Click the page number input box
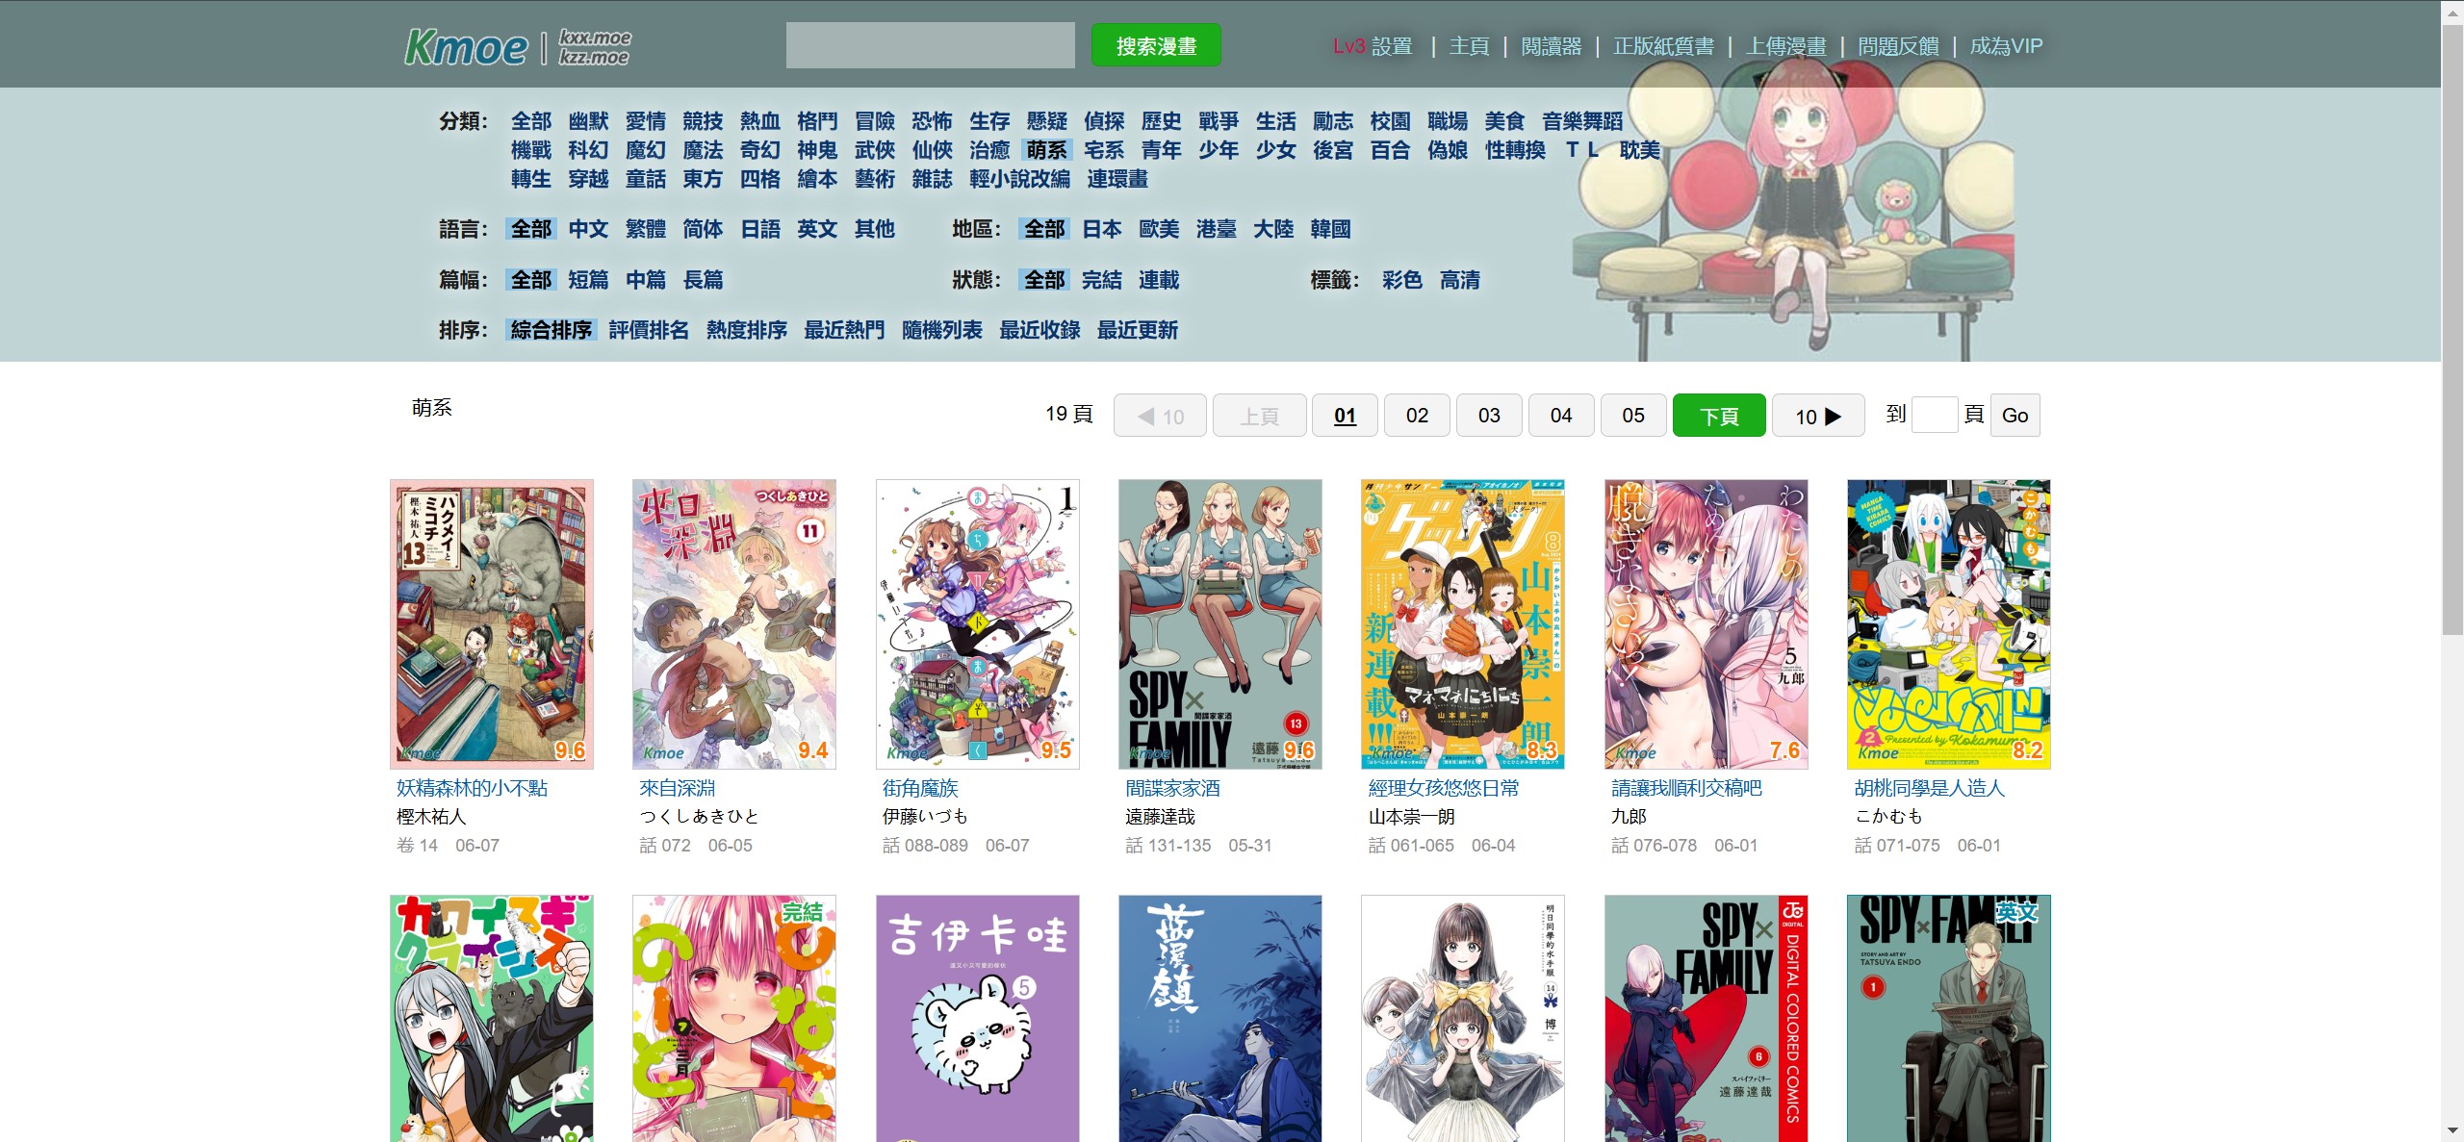The width and height of the screenshot is (2464, 1142). click(1935, 415)
